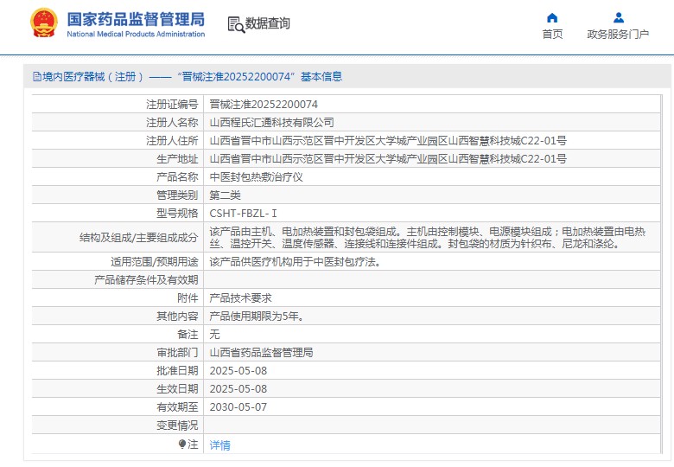Click the 产品名称 label
Viewport: 674px width, 467px height.
[177, 176]
